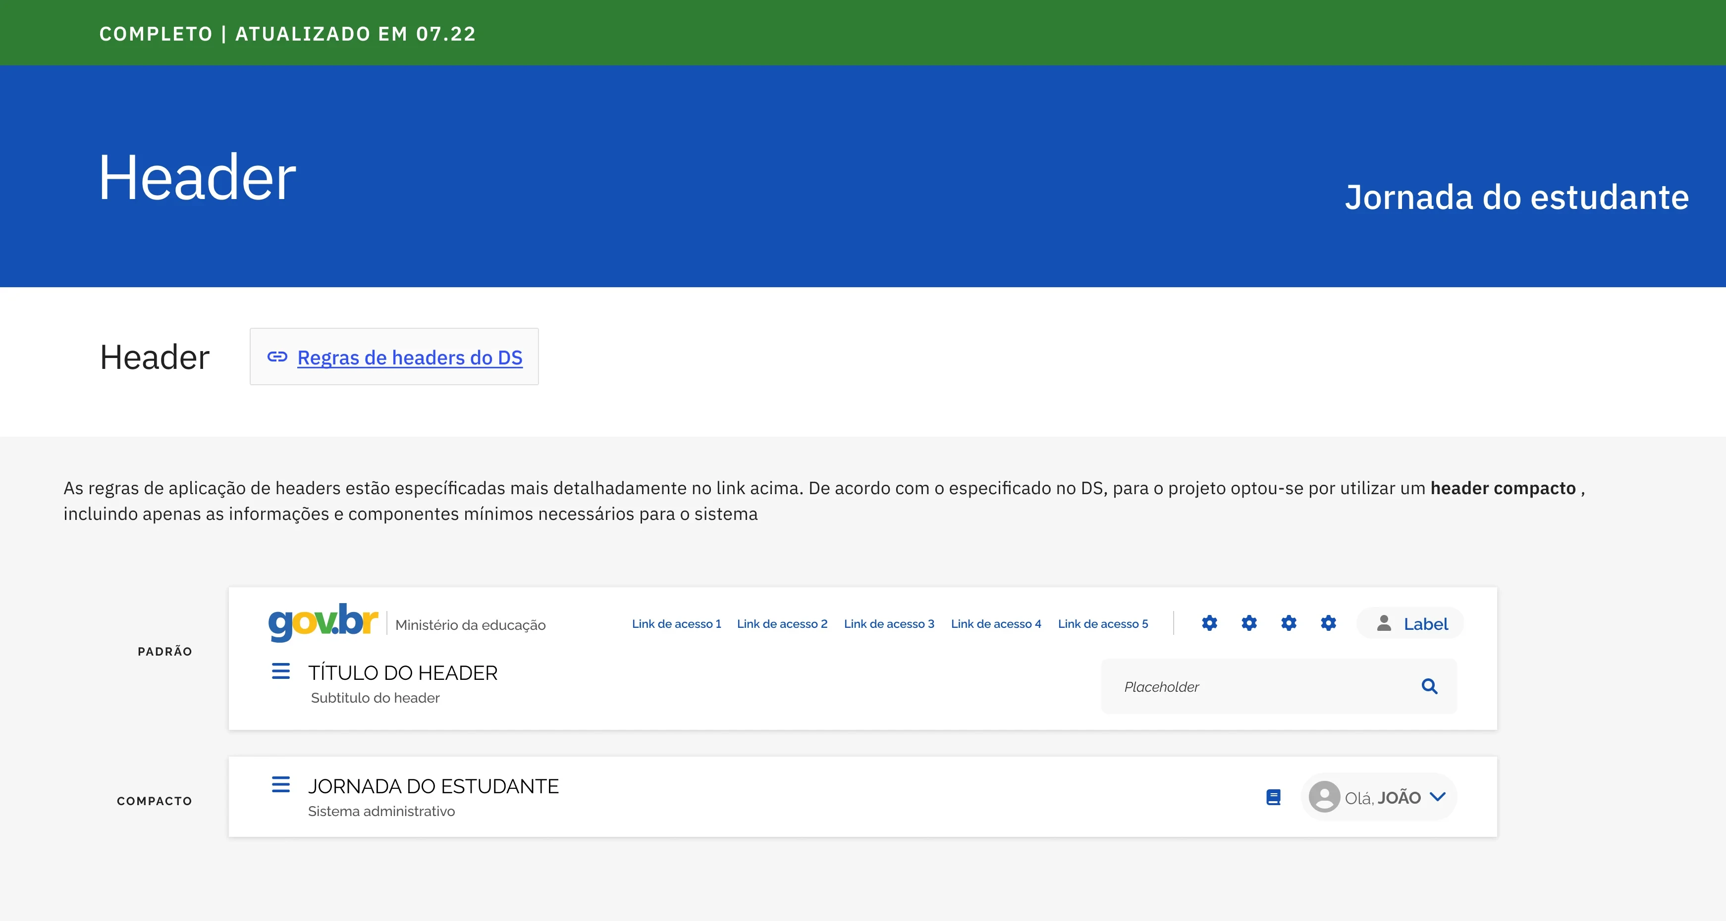Open the Regras de headers do DS link
Screen dimensions: 1726x921
pyautogui.click(x=409, y=358)
